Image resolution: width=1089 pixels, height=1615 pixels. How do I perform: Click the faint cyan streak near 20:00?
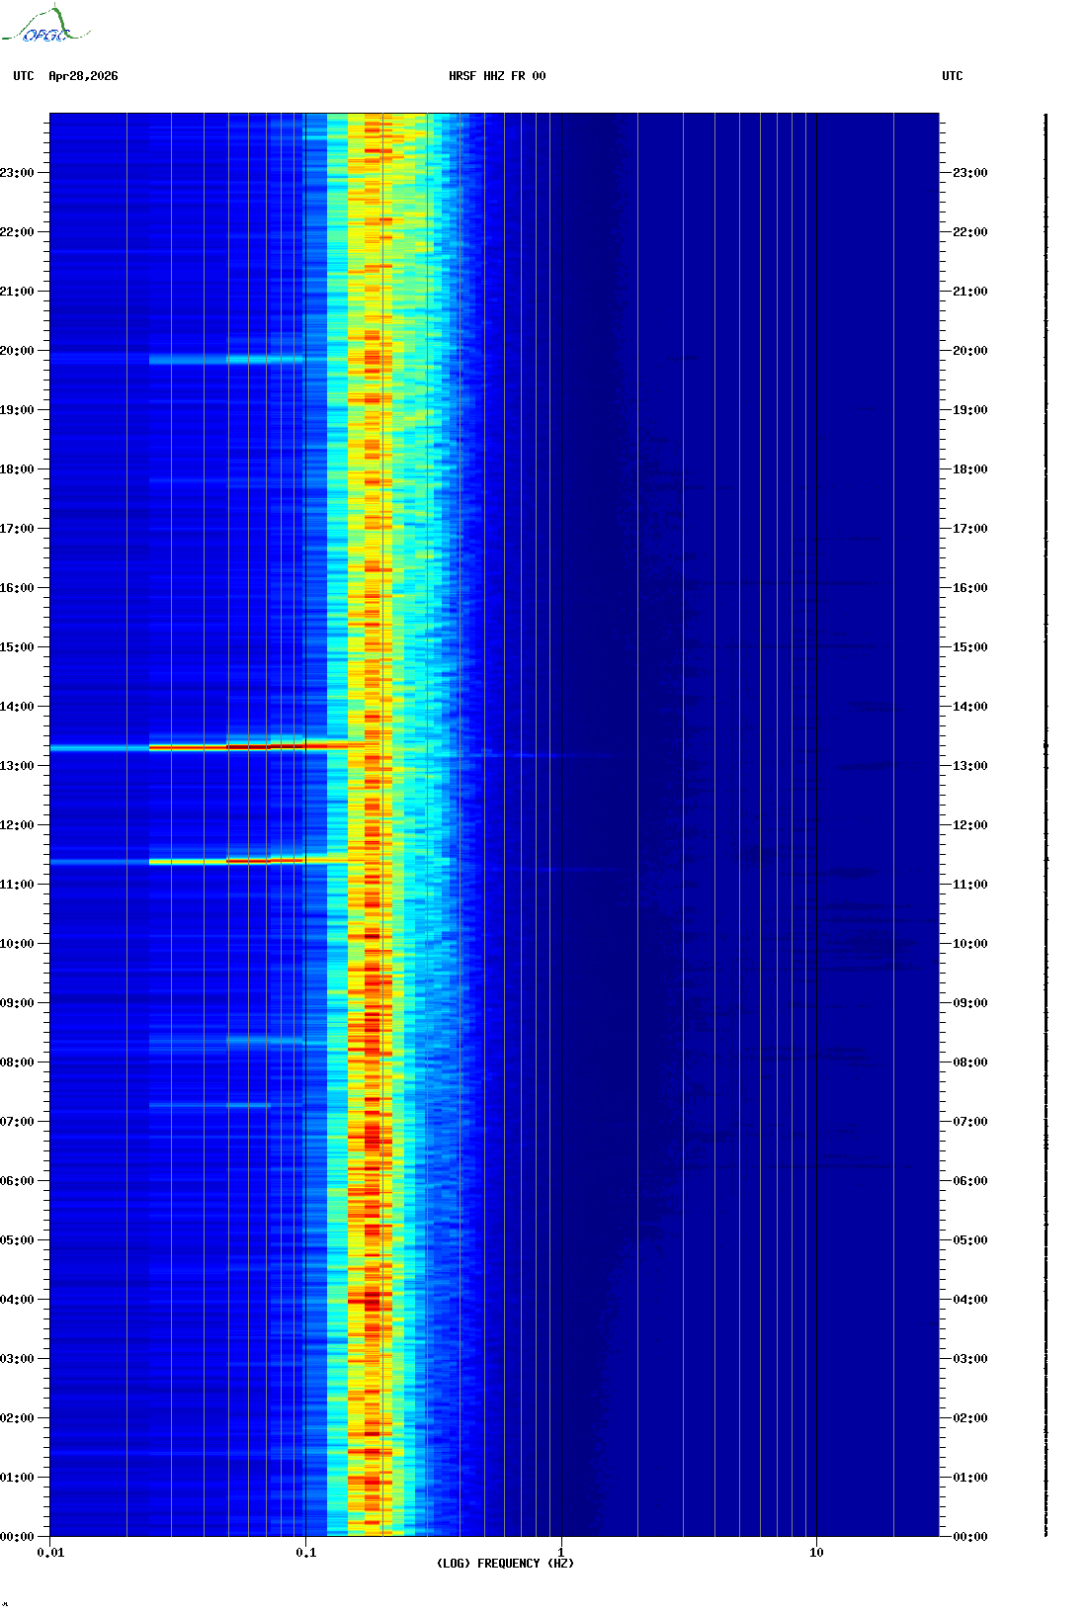227,360
